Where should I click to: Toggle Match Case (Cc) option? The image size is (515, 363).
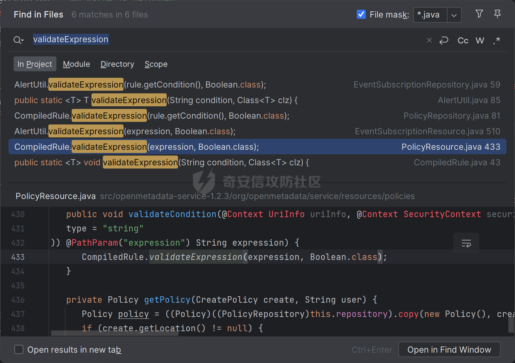coord(463,41)
